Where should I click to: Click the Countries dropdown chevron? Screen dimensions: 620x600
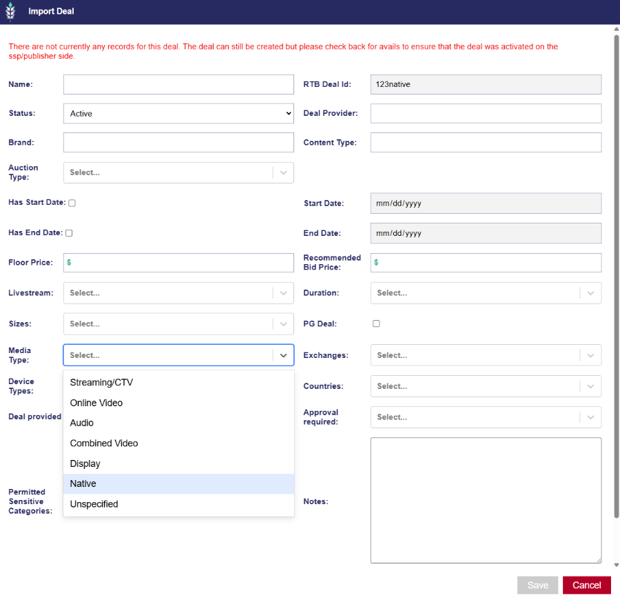click(x=590, y=386)
